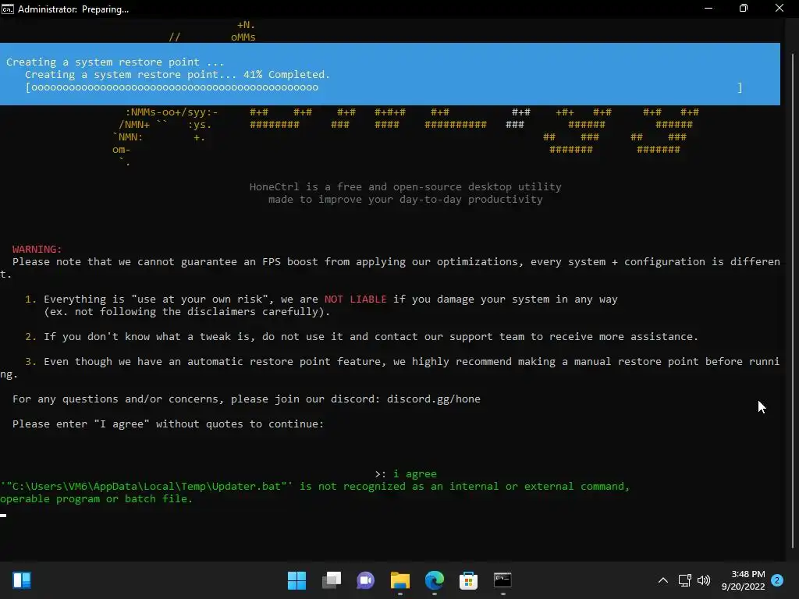Open File Explorer from the taskbar
This screenshot has width=799, height=599.
[400, 580]
